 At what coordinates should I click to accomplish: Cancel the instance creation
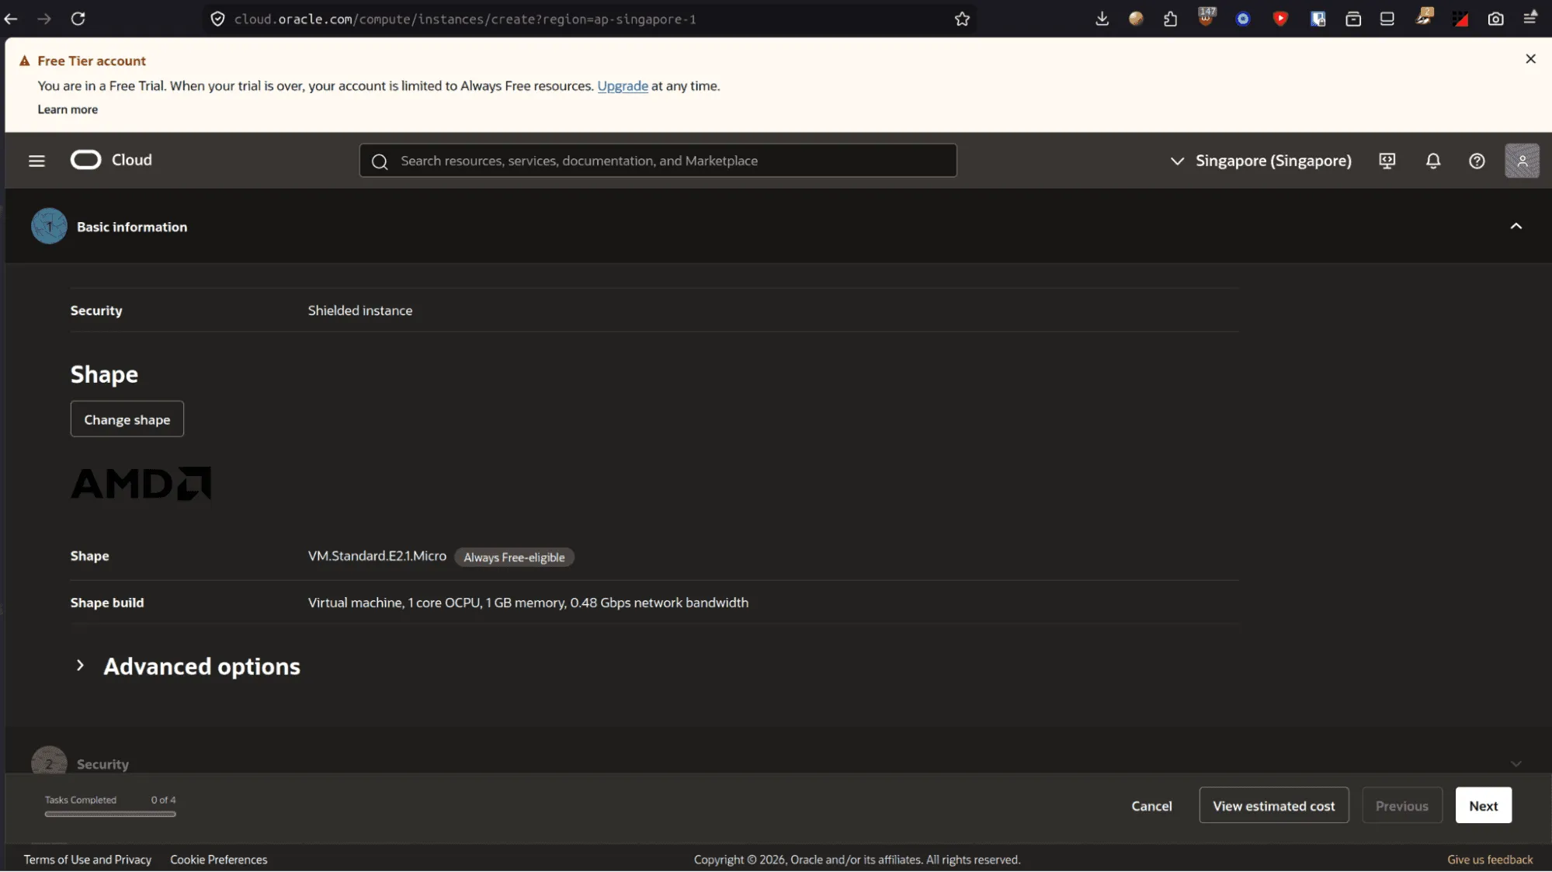pyautogui.click(x=1151, y=806)
